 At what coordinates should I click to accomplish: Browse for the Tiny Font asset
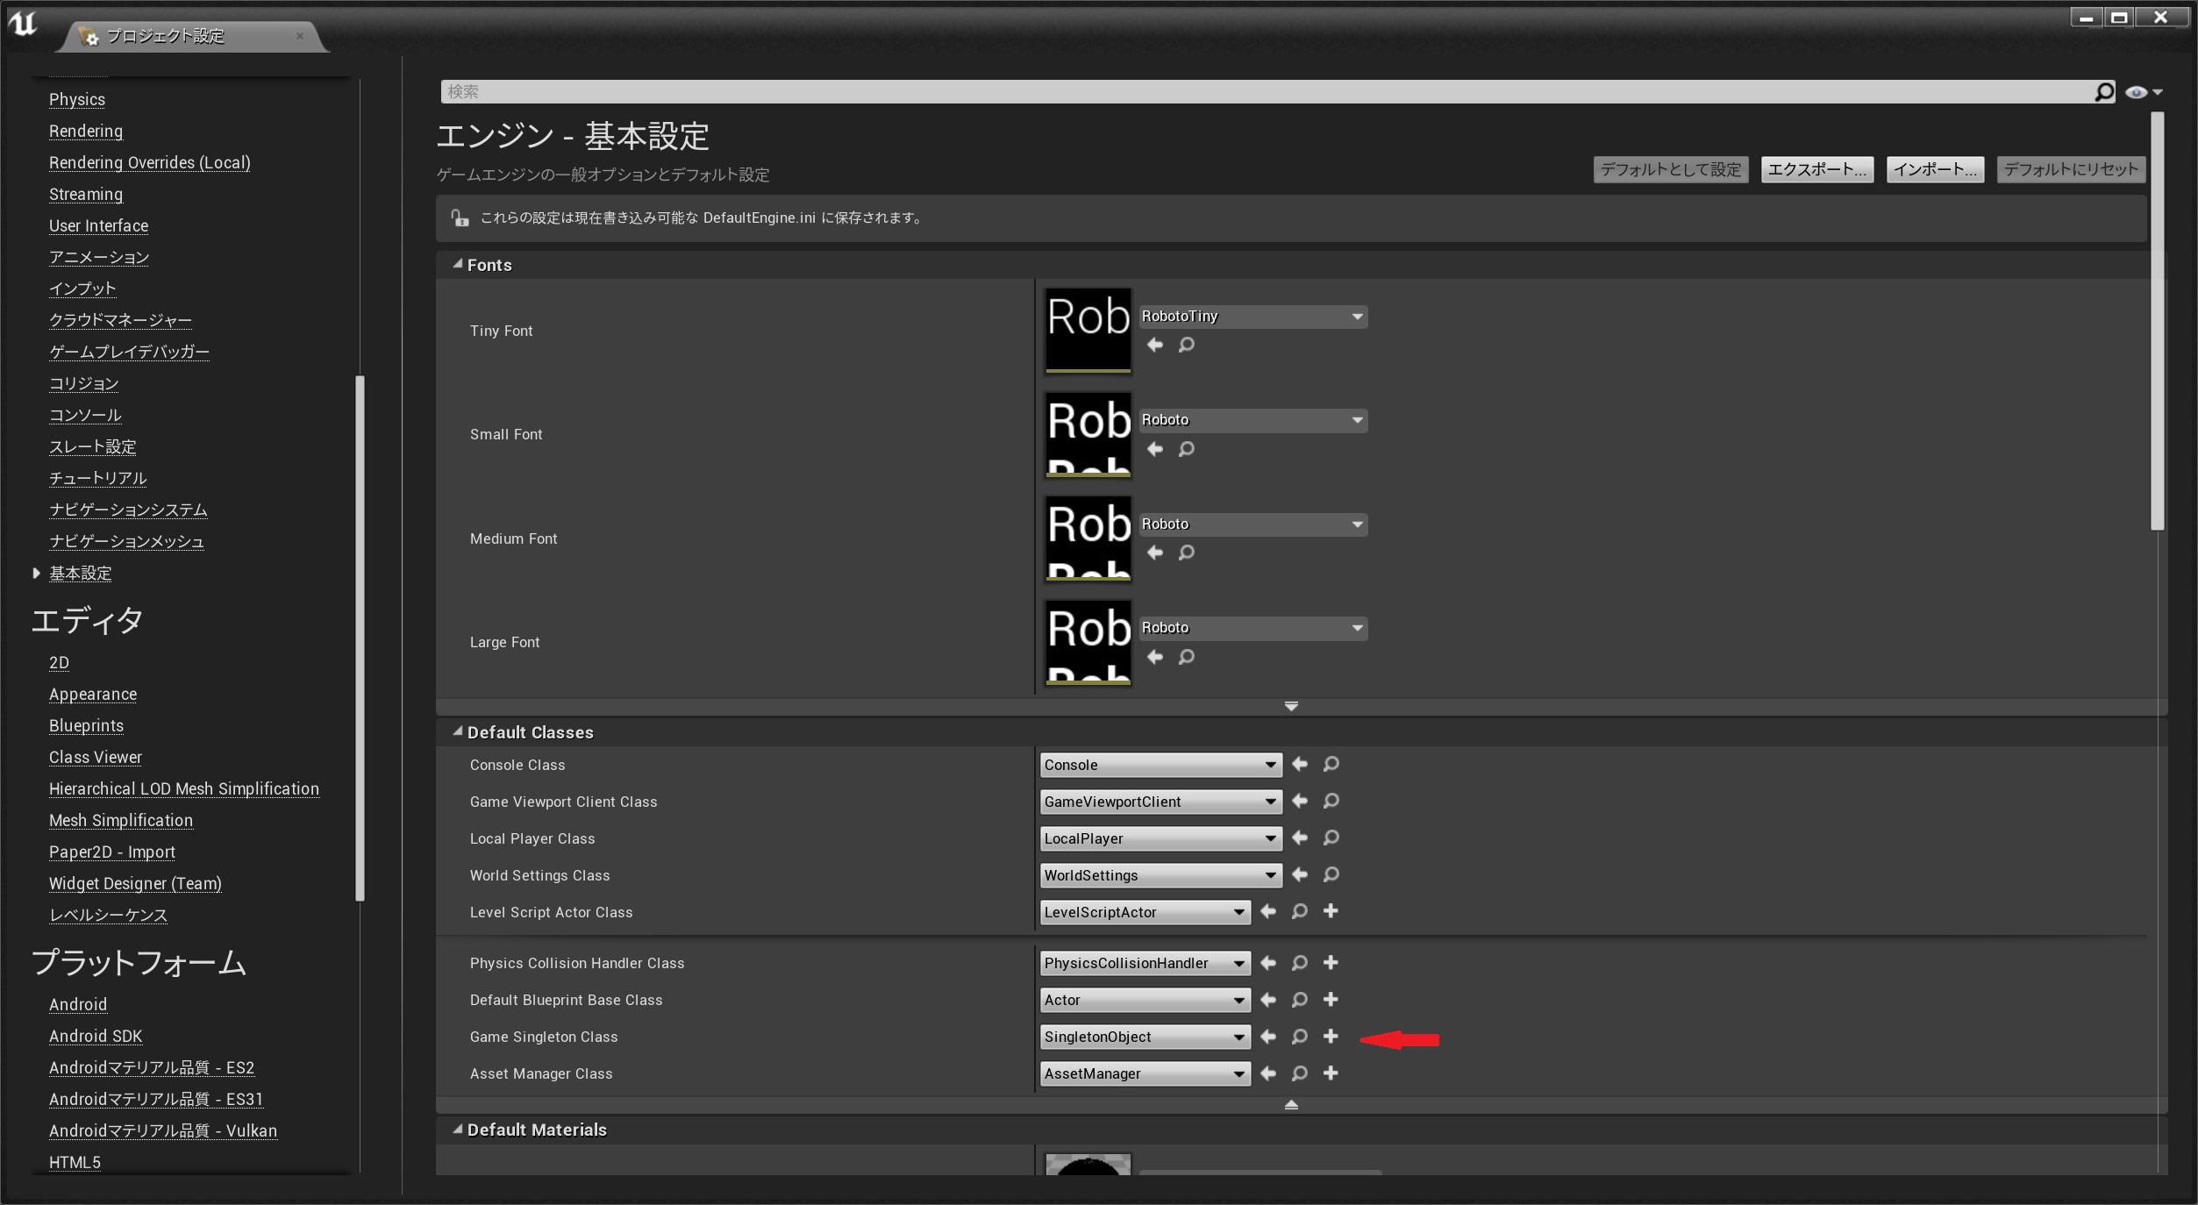[x=1186, y=345]
